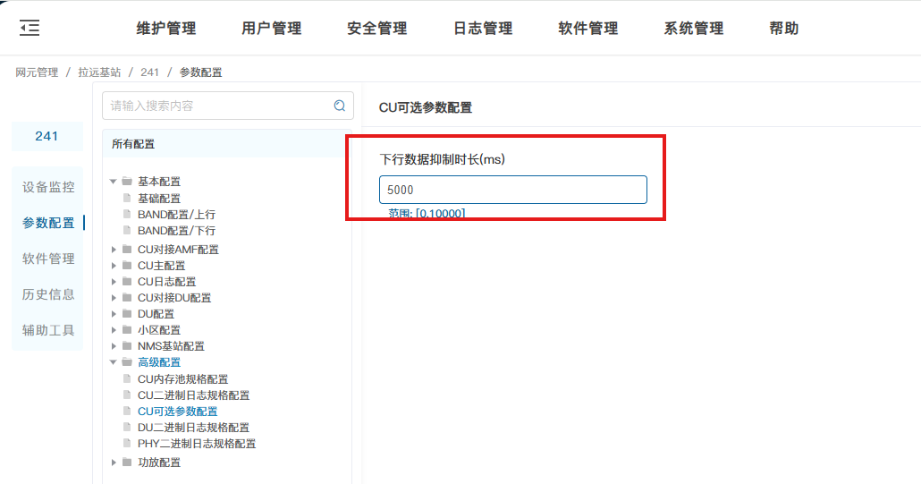The image size is (921, 484).
Task: Open the 日志管理 top menu
Action: pos(483,29)
